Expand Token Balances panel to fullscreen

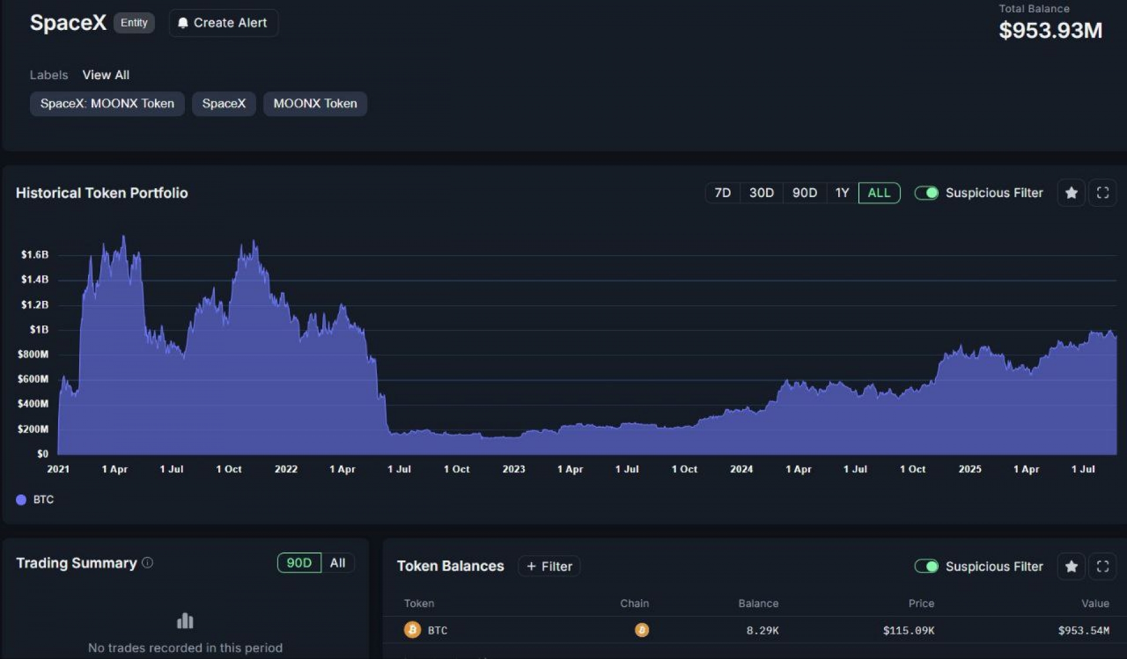coord(1102,566)
